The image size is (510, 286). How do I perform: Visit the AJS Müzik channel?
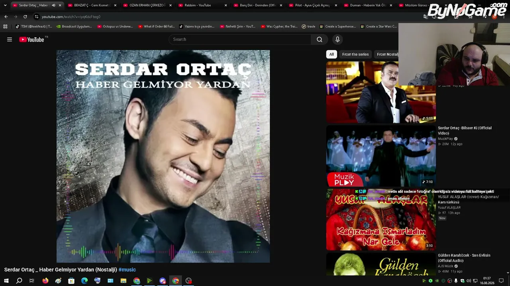click(x=445, y=266)
